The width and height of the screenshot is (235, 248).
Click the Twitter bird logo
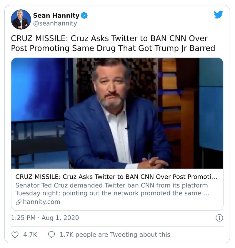218,14
